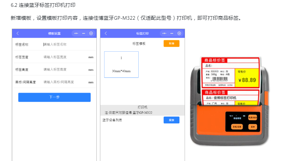Click the orange label printer product image
Image resolution: width=287 pixels, height=161 pixels.
coord(230,101)
